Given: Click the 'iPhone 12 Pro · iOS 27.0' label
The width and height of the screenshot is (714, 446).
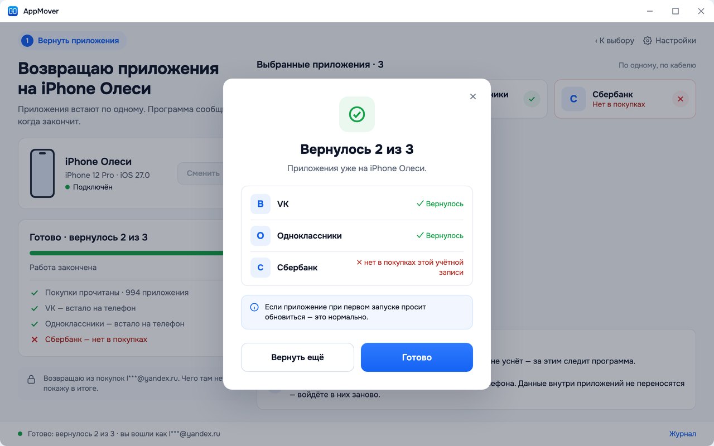Looking at the screenshot, I should coord(108,175).
